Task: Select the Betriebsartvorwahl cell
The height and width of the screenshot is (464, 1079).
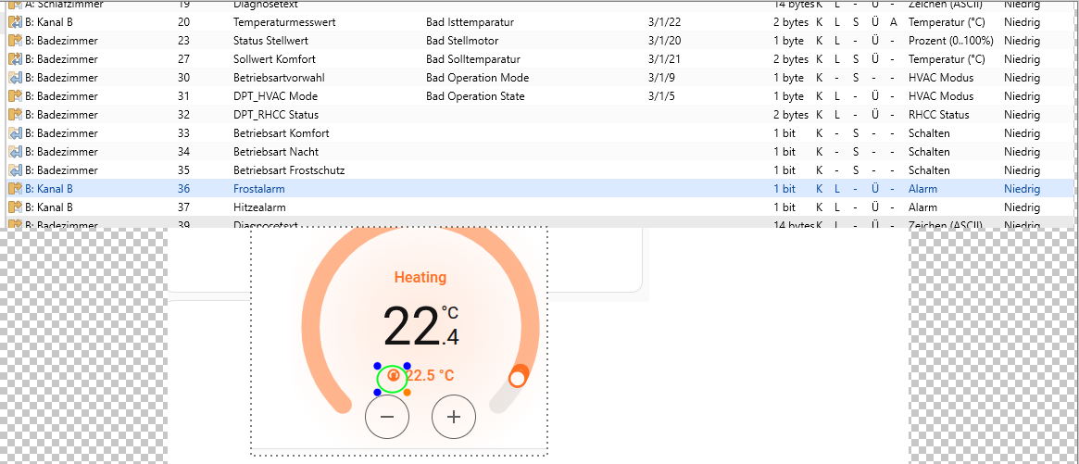Action: [279, 78]
